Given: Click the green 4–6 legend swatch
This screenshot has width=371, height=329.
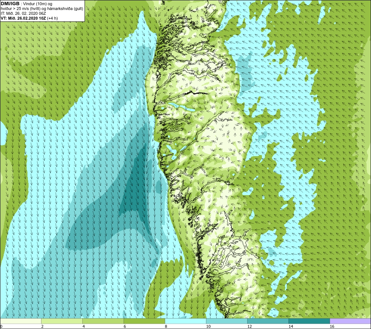Looking at the screenshot, I should click(103, 321).
